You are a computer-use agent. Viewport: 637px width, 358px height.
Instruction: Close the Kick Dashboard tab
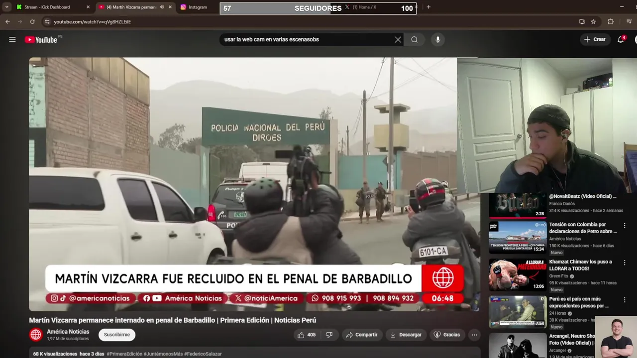[x=88, y=7]
